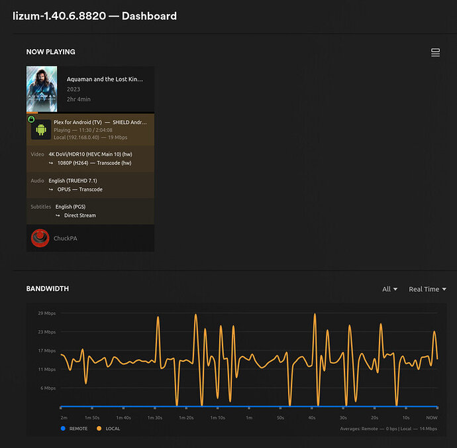Image resolution: width=457 pixels, height=448 pixels.
Task: Click the NOW PLAYING section heading
Action: coord(51,52)
